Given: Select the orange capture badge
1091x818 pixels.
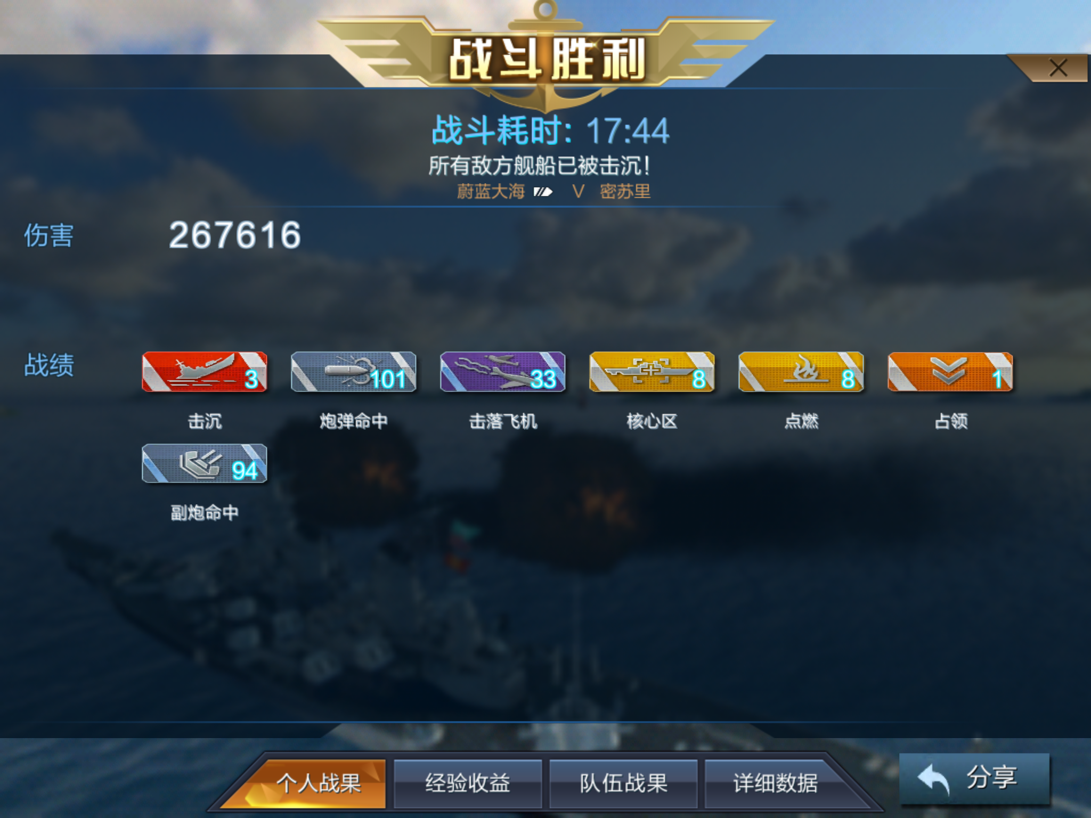Looking at the screenshot, I should [950, 372].
